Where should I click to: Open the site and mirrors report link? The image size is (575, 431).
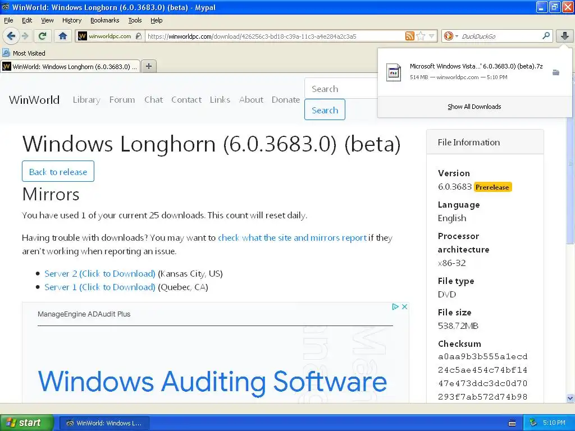click(292, 237)
